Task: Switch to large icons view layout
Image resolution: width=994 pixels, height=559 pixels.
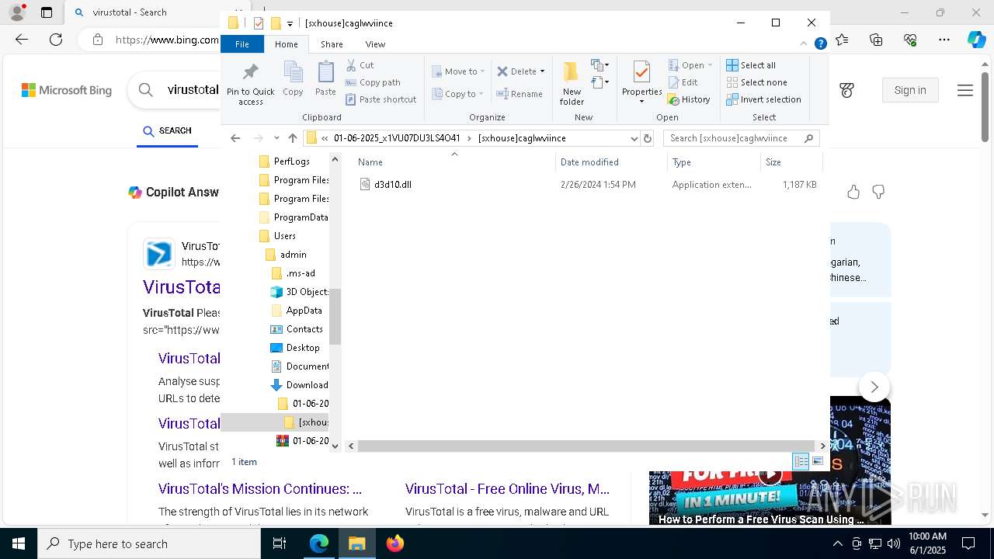Action: [x=818, y=461]
